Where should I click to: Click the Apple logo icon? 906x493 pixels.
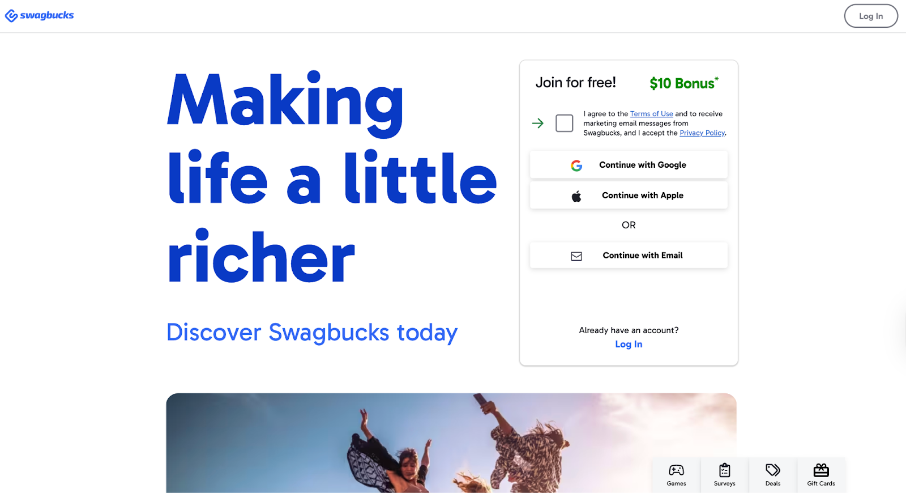(576, 196)
